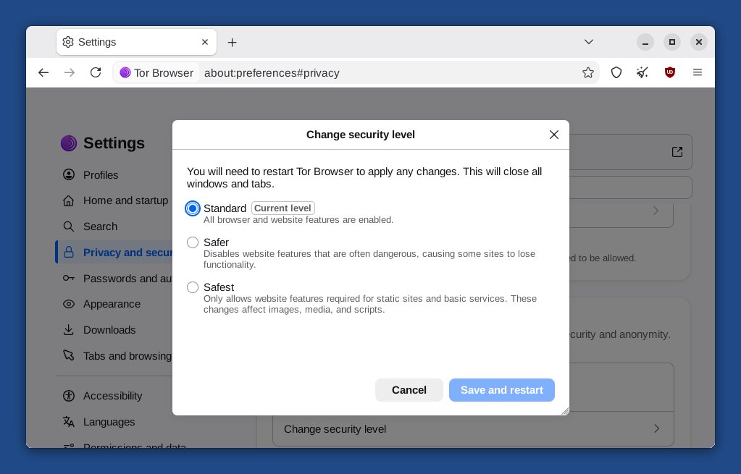This screenshot has width=741, height=474.
Task: Open the hamburger application menu
Action: pos(698,72)
